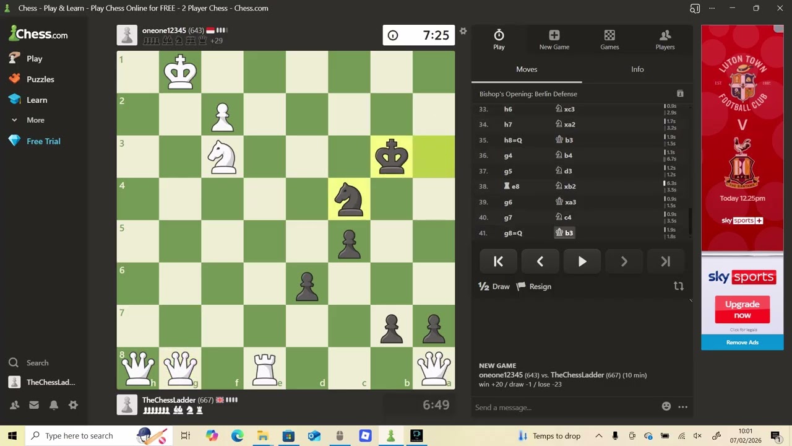Open Copilot from the taskbar
The height and width of the screenshot is (446, 792).
pos(212,435)
